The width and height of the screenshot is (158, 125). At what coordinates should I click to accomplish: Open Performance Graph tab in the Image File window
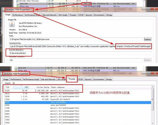coord(32,15)
